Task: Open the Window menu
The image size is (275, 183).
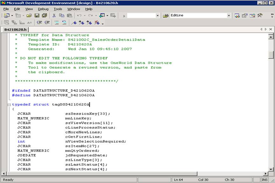Action: pyautogui.click(x=74, y=9)
